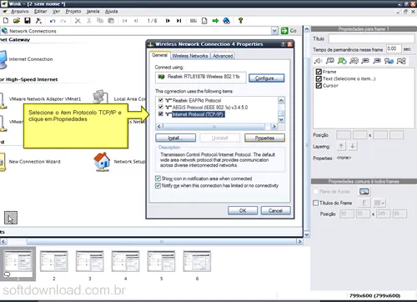
Task: Open the color dropdown beside Títulos do Frame
Action: (379, 203)
